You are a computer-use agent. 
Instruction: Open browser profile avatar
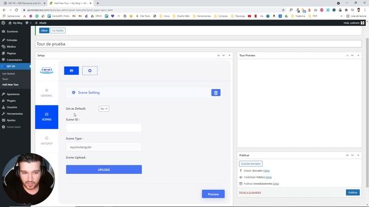click(x=359, y=10)
